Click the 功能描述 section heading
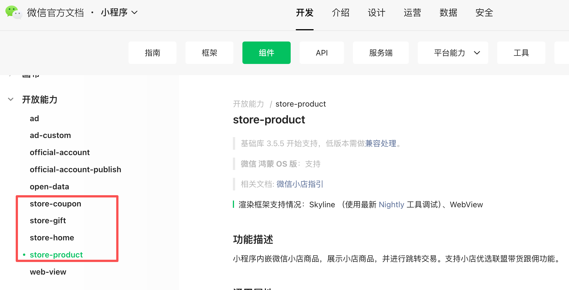Screen dimensions: 569x290 click(253, 240)
